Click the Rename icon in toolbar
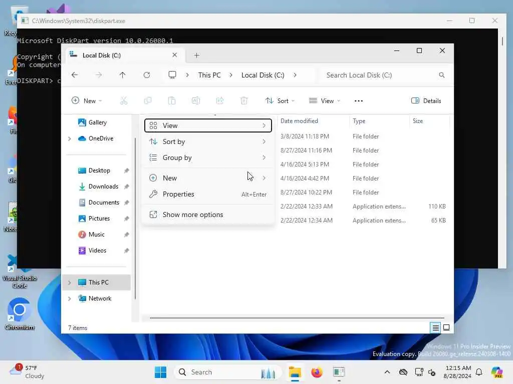The height and width of the screenshot is (384, 513). (x=196, y=101)
